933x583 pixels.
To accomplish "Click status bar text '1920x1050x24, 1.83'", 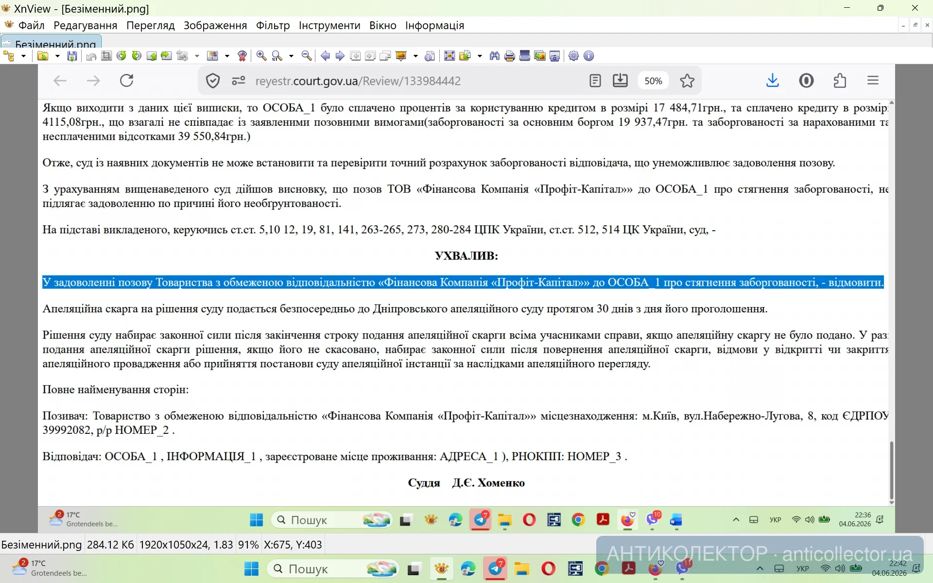I will pyautogui.click(x=186, y=545).
